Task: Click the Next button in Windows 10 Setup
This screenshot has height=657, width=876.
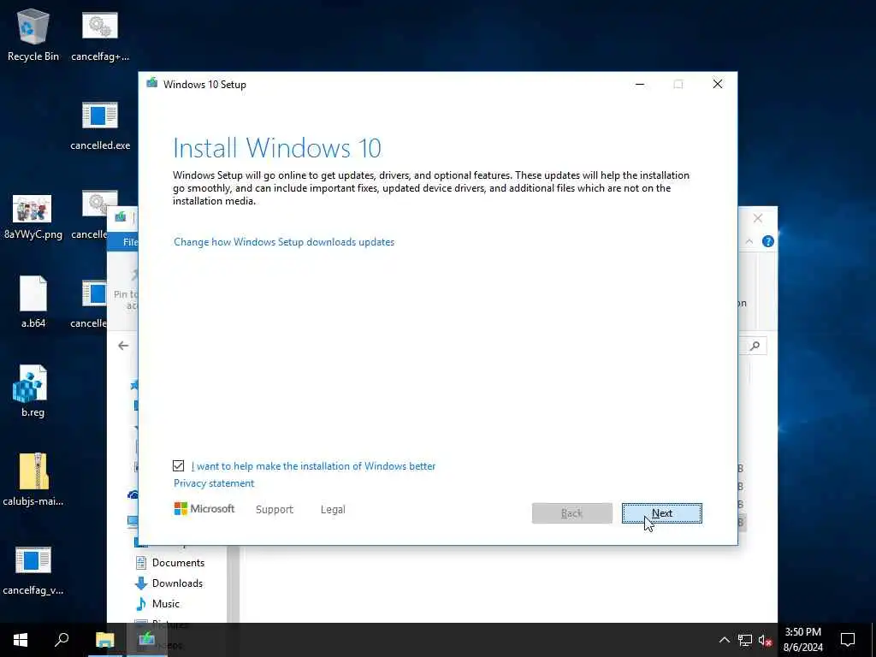Action: coord(661,513)
